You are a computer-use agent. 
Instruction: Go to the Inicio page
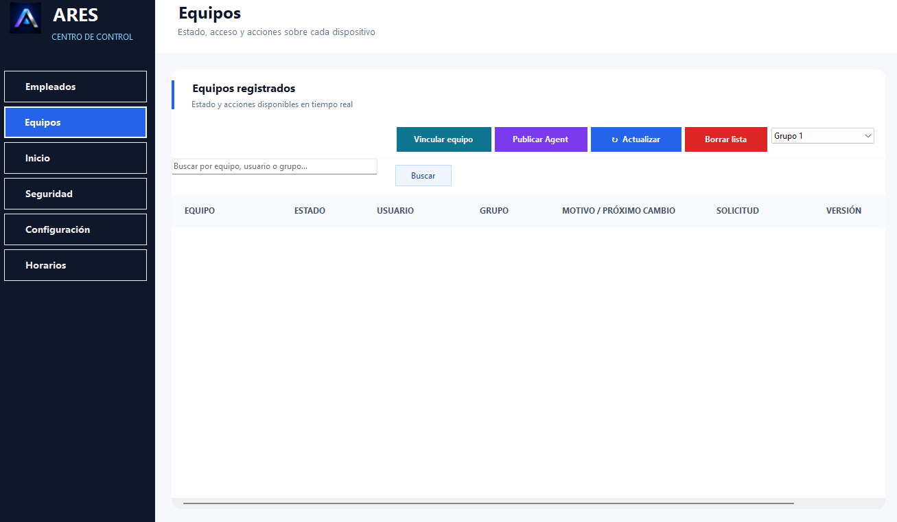[x=75, y=158]
